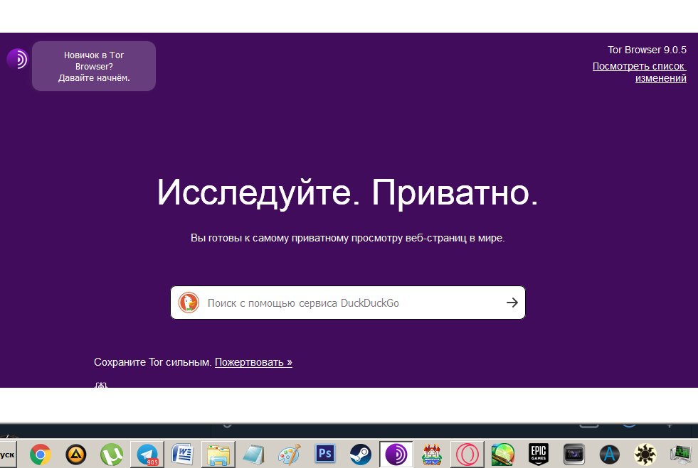Click the Tor onion logo icon
698x468 pixels.
[x=17, y=59]
